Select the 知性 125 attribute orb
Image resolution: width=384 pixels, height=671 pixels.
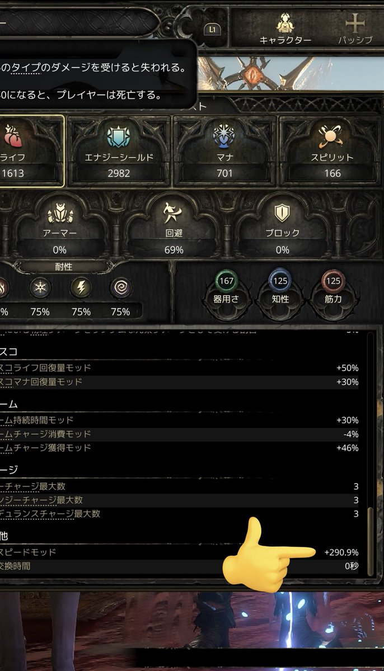tap(280, 281)
